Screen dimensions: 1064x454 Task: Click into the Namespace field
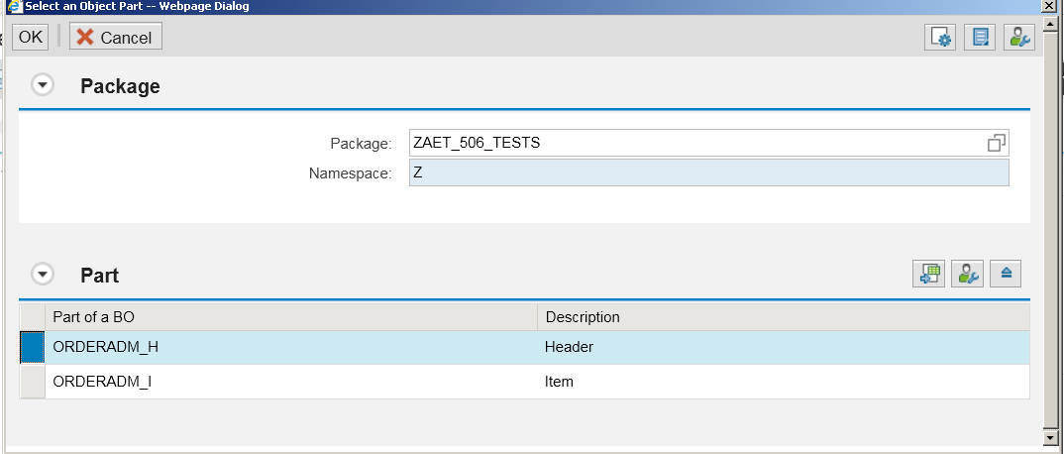pos(709,172)
